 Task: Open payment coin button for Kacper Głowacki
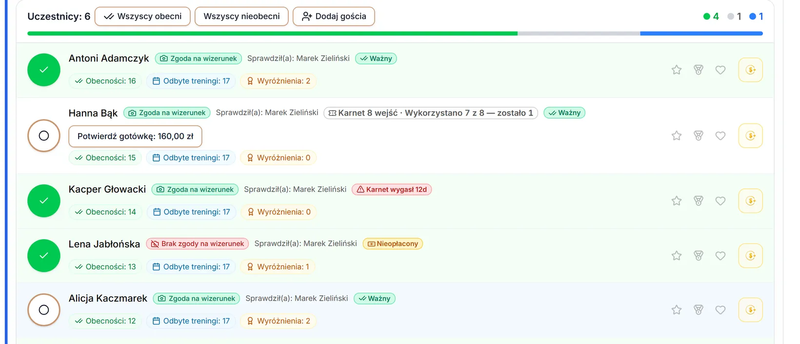tap(751, 201)
